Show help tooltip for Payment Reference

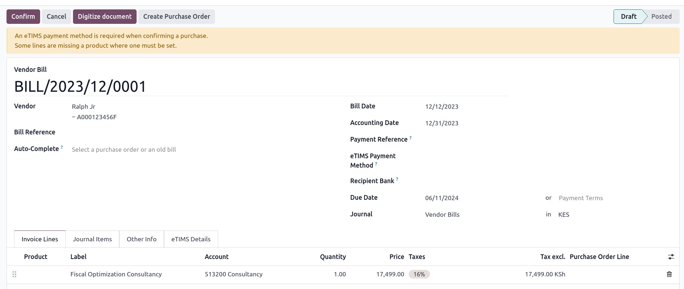[x=410, y=138]
